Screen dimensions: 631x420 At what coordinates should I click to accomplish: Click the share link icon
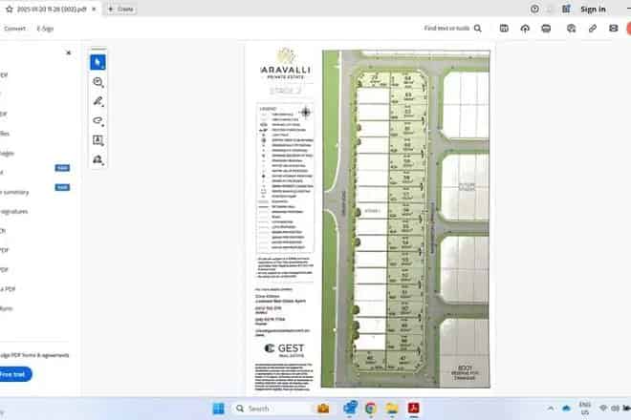(593, 28)
